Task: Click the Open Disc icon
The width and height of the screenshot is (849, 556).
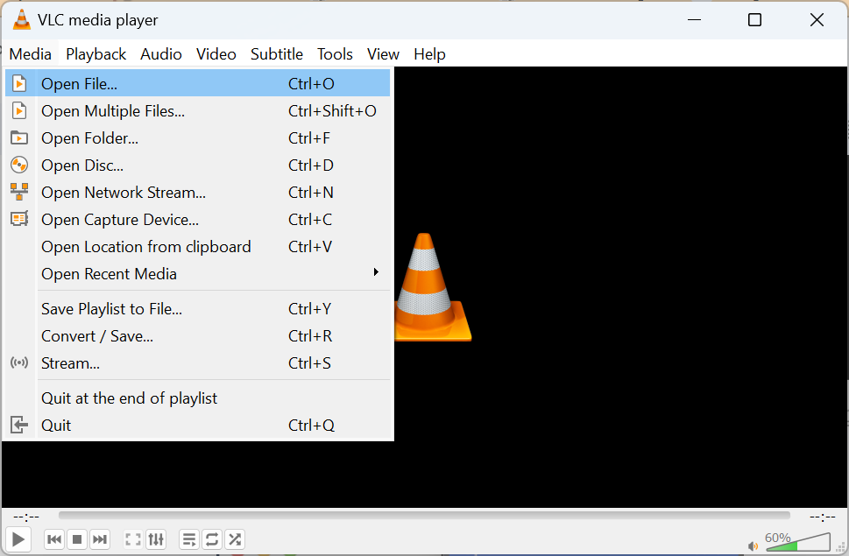Action: click(x=19, y=165)
